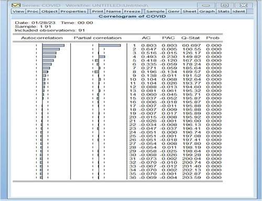Viewport: 262px width, 201px height.
Task: Maximize the COVID series window
Action: (225, 5)
